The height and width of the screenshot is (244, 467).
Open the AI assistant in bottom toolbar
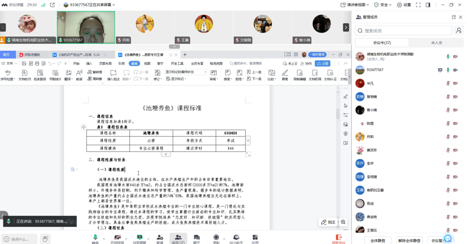click(x=236, y=238)
